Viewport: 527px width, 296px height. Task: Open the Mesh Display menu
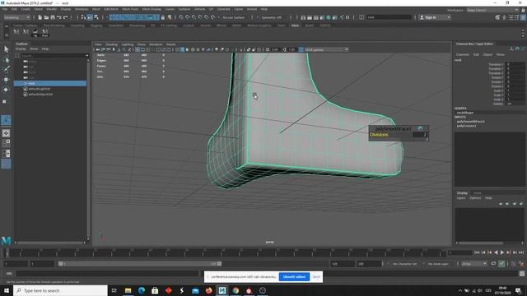point(152,9)
